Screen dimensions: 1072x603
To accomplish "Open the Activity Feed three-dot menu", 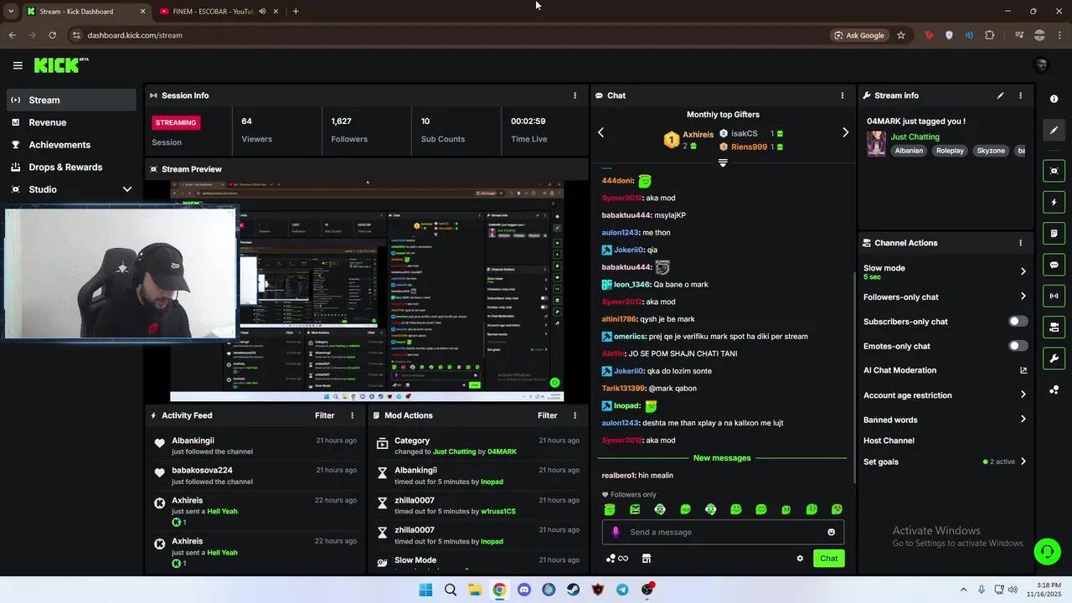I will pyautogui.click(x=352, y=415).
